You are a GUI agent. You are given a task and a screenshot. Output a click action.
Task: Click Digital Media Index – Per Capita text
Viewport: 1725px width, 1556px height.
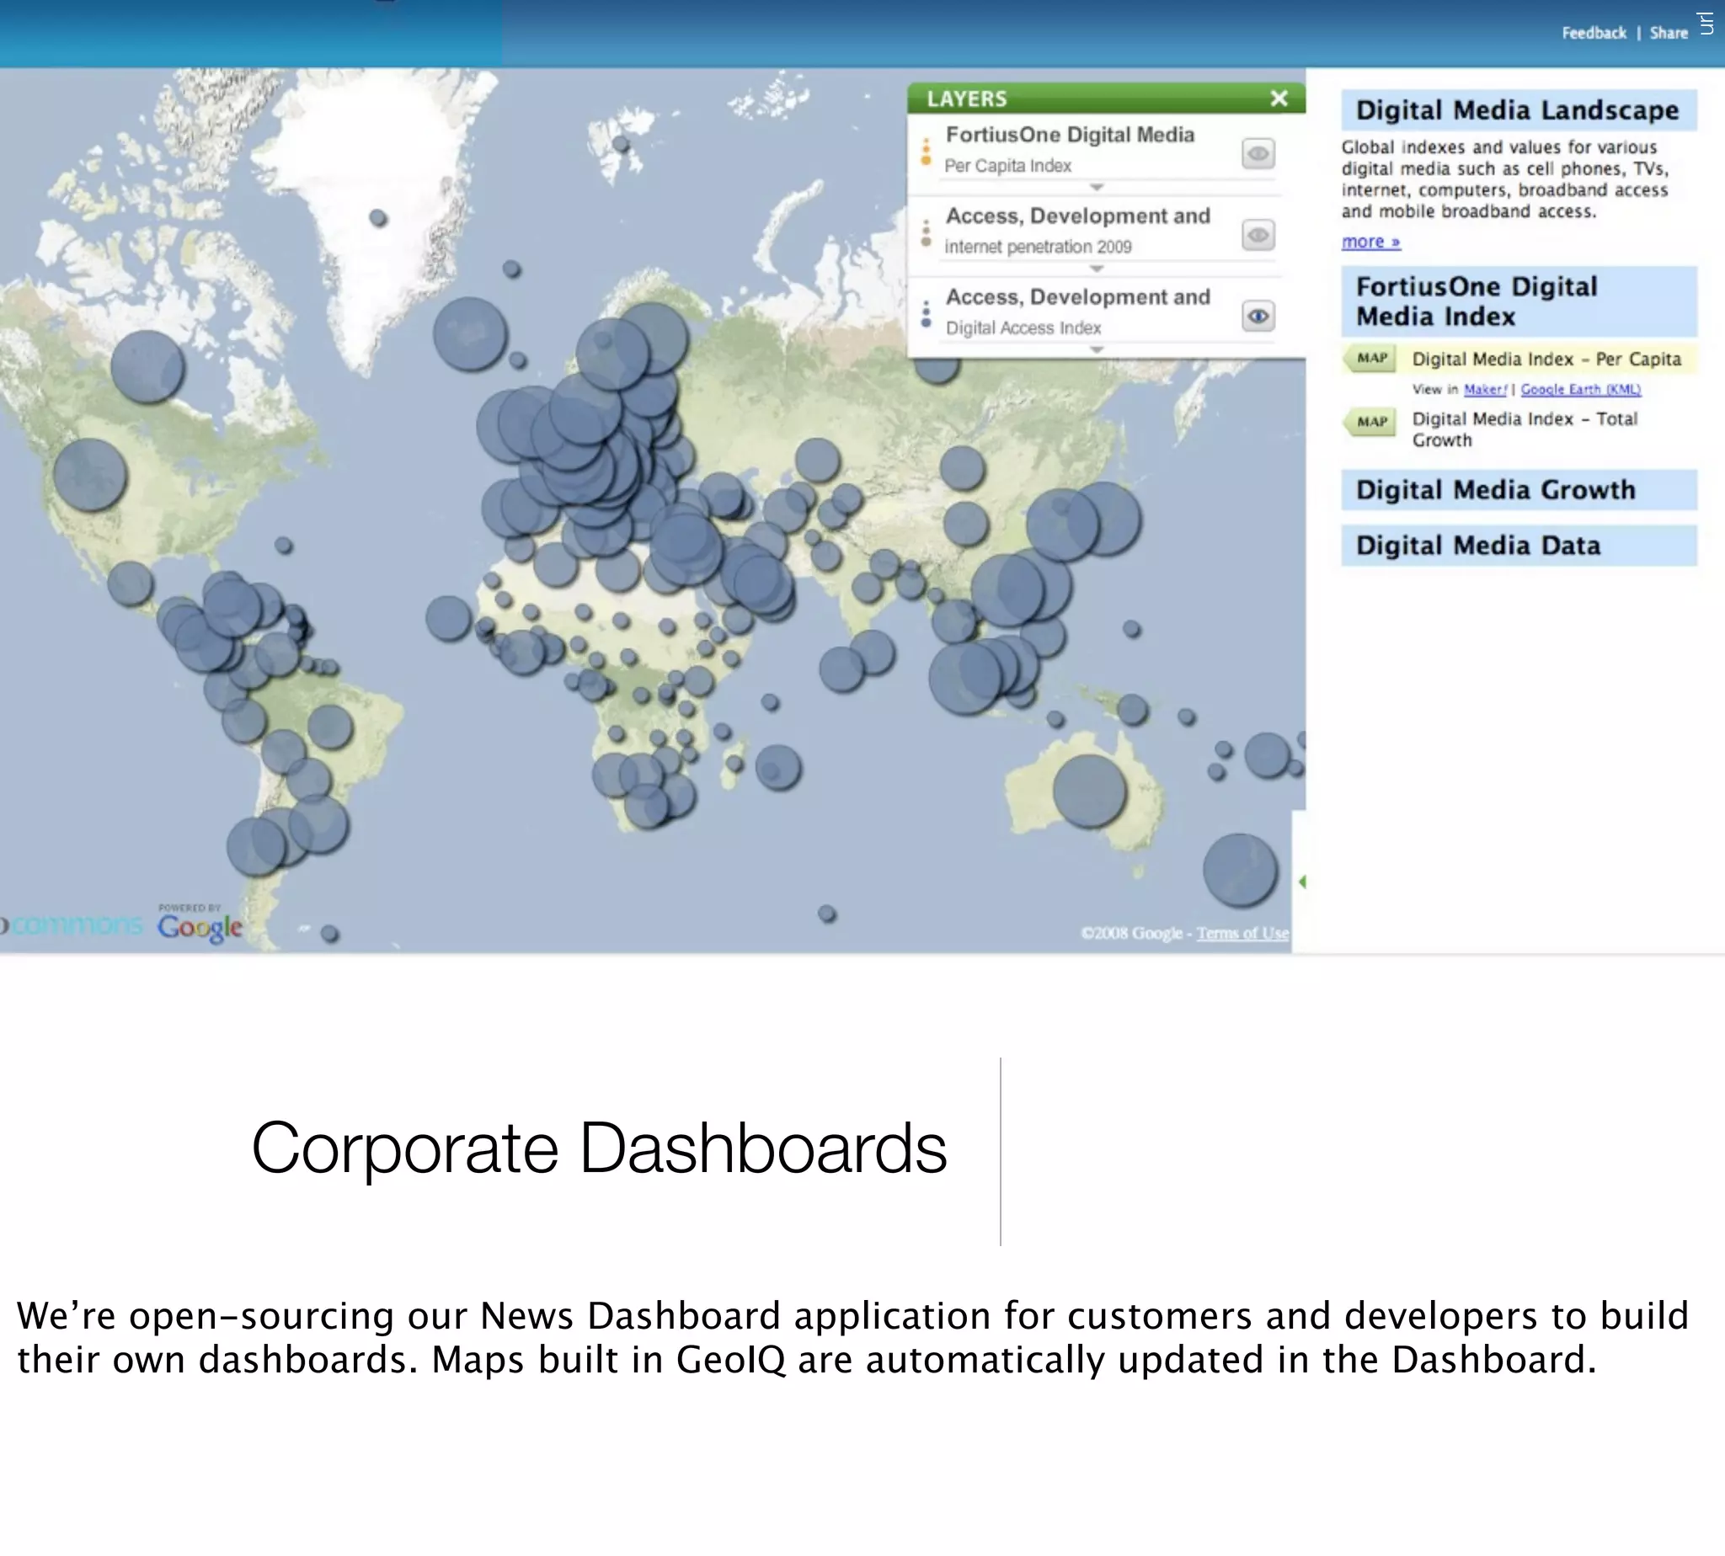click(x=1546, y=359)
